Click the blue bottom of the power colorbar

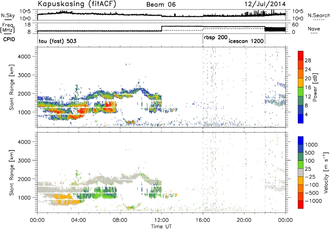tap(301, 119)
